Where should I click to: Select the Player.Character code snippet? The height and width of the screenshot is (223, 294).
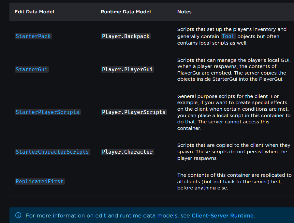127,152
